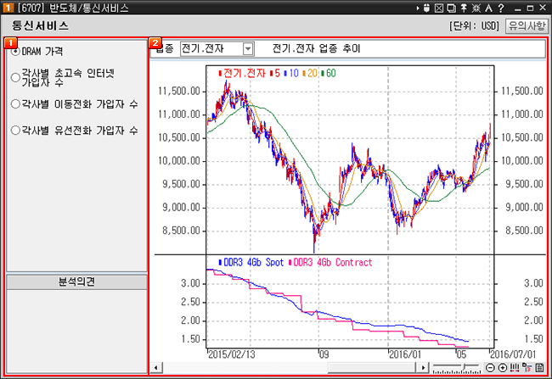Click the chart scrollbar left arrow
Screen dimensions: 552x379
click(156, 368)
